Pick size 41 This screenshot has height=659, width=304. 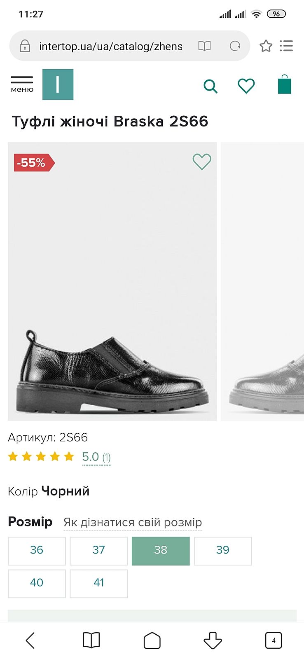click(x=98, y=583)
